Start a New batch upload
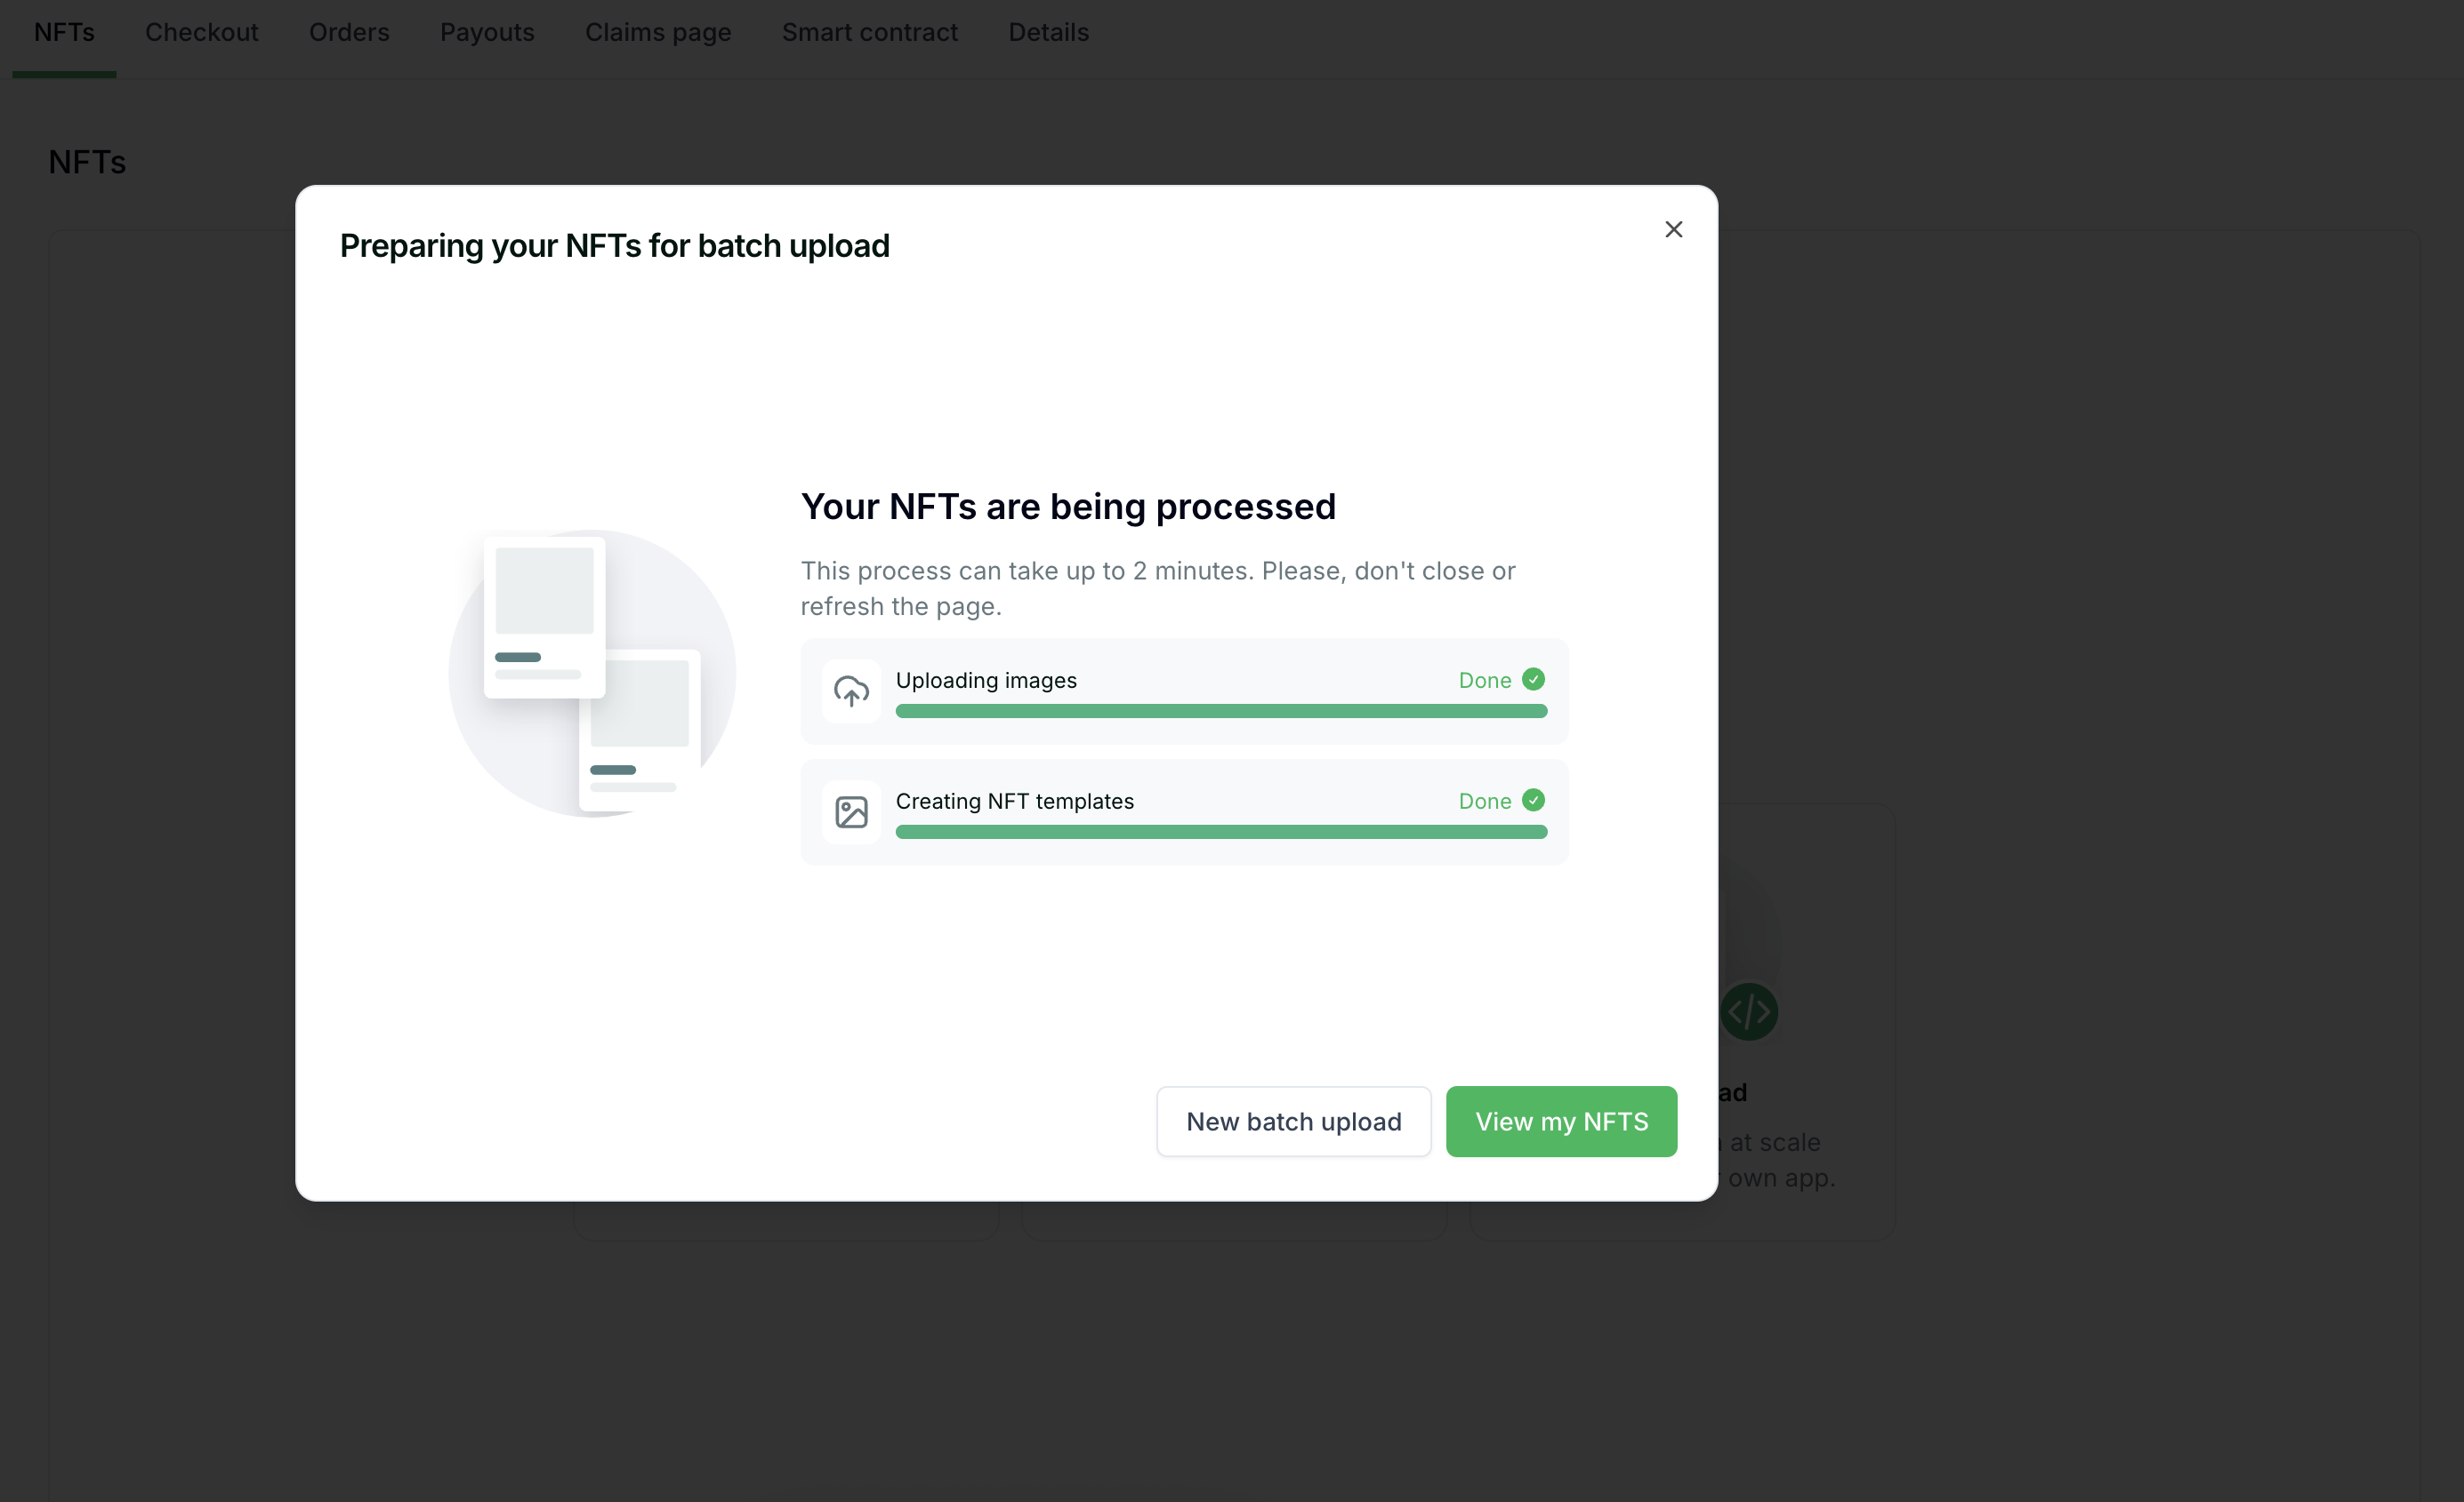 point(1293,1122)
